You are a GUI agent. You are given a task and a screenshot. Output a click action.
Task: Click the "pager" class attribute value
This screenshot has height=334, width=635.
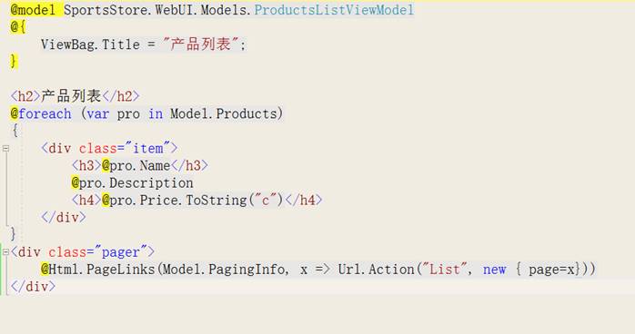click(x=120, y=252)
